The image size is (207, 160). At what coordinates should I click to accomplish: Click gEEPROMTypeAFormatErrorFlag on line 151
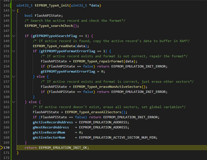click(x=68, y=51)
